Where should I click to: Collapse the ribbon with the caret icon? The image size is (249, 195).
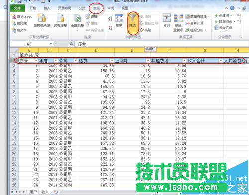pos(226,8)
